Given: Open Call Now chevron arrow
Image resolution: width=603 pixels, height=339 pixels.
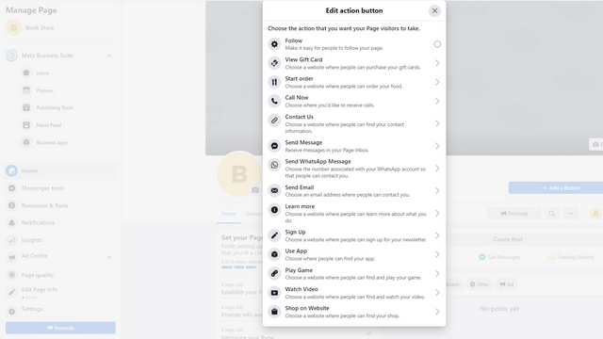Looking at the screenshot, I should tap(437, 101).
